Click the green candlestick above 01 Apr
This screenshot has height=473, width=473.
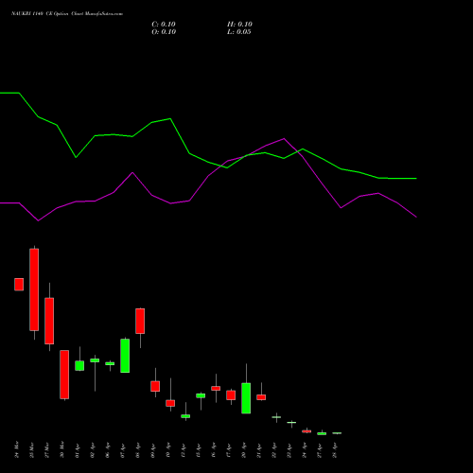(x=79, y=365)
